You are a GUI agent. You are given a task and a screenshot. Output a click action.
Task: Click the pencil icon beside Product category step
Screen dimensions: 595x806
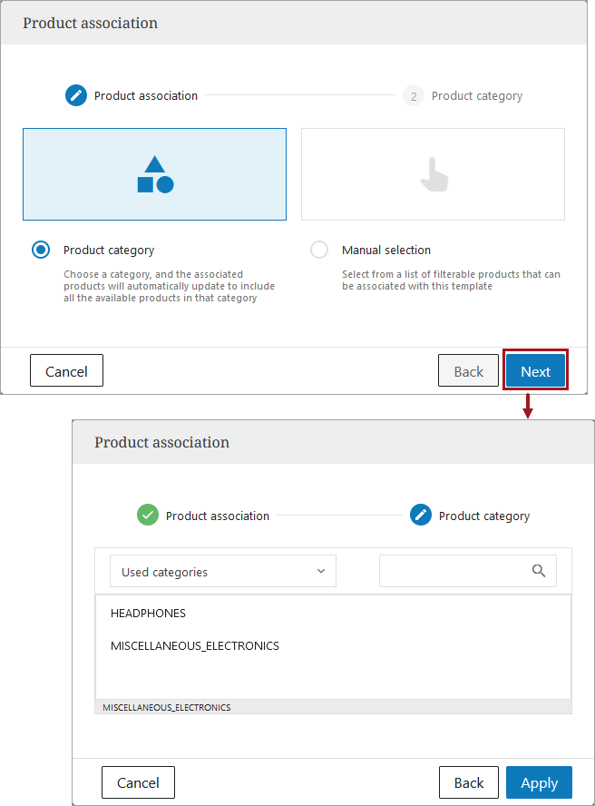pyautogui.click(x=421, y=516)
